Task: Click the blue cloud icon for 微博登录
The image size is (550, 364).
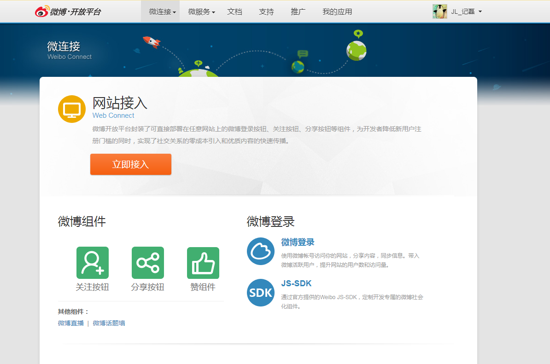Action: (x=260, y=251)
